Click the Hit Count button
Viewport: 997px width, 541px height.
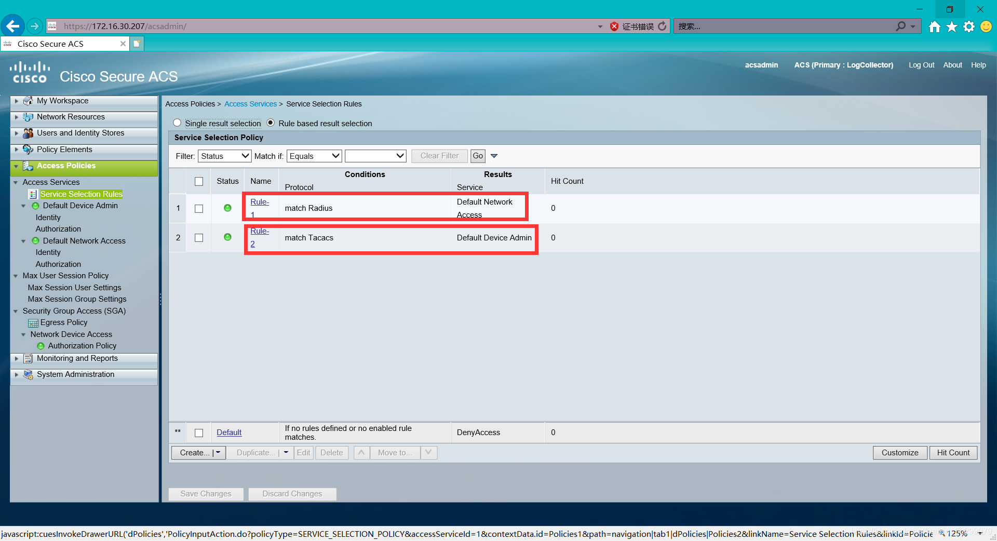[953, 453]
